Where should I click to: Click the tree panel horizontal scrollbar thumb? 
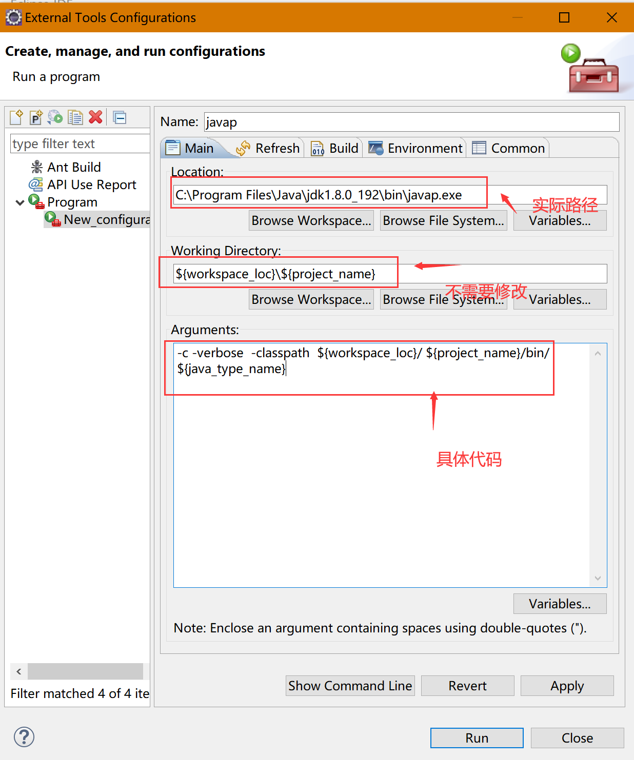(x=85, y=671)
